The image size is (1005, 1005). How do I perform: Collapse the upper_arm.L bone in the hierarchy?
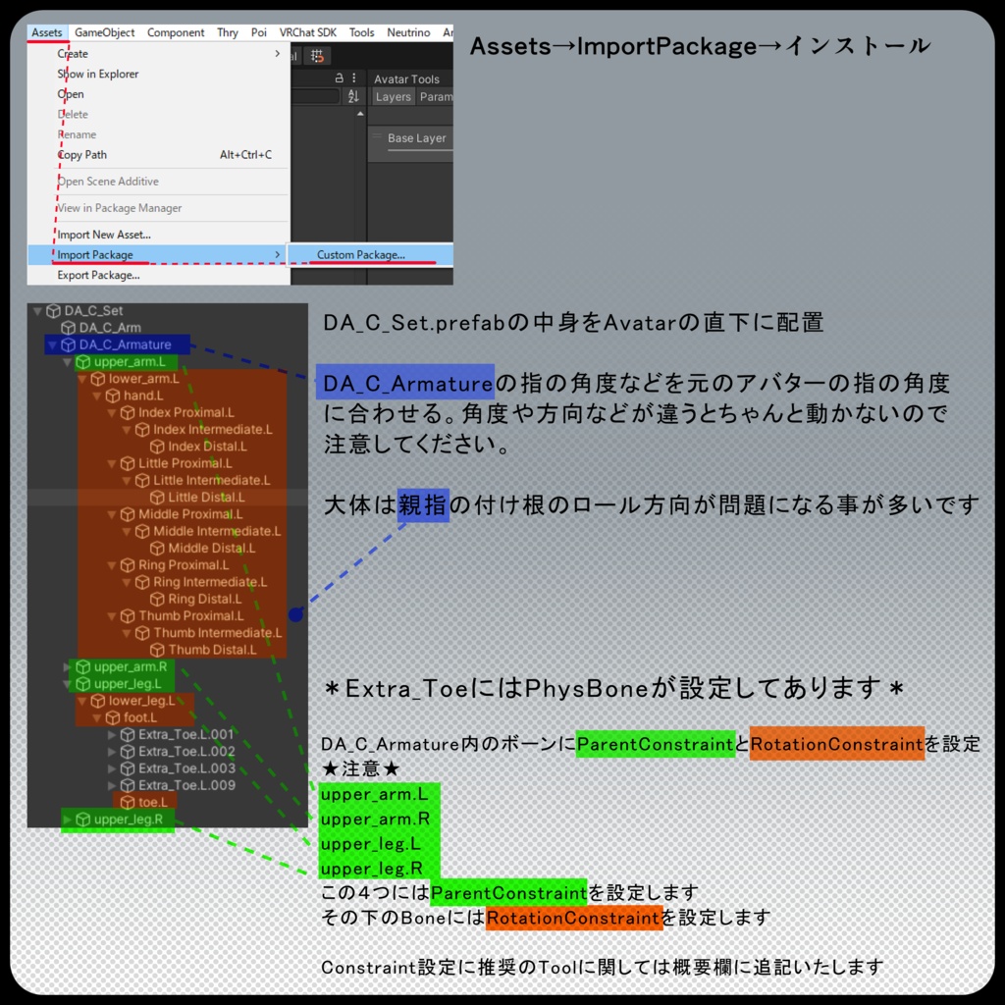(x=67, y=362)
